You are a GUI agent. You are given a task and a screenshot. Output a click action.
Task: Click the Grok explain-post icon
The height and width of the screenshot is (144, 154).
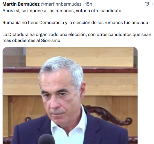click(x=147, y=4)
